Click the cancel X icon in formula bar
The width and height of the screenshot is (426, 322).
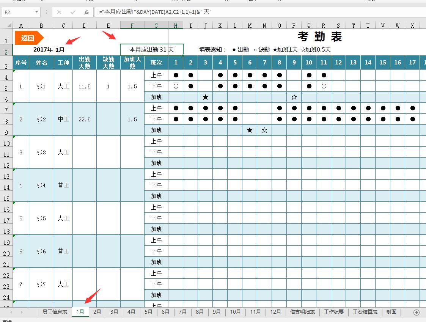click(59, 12)
